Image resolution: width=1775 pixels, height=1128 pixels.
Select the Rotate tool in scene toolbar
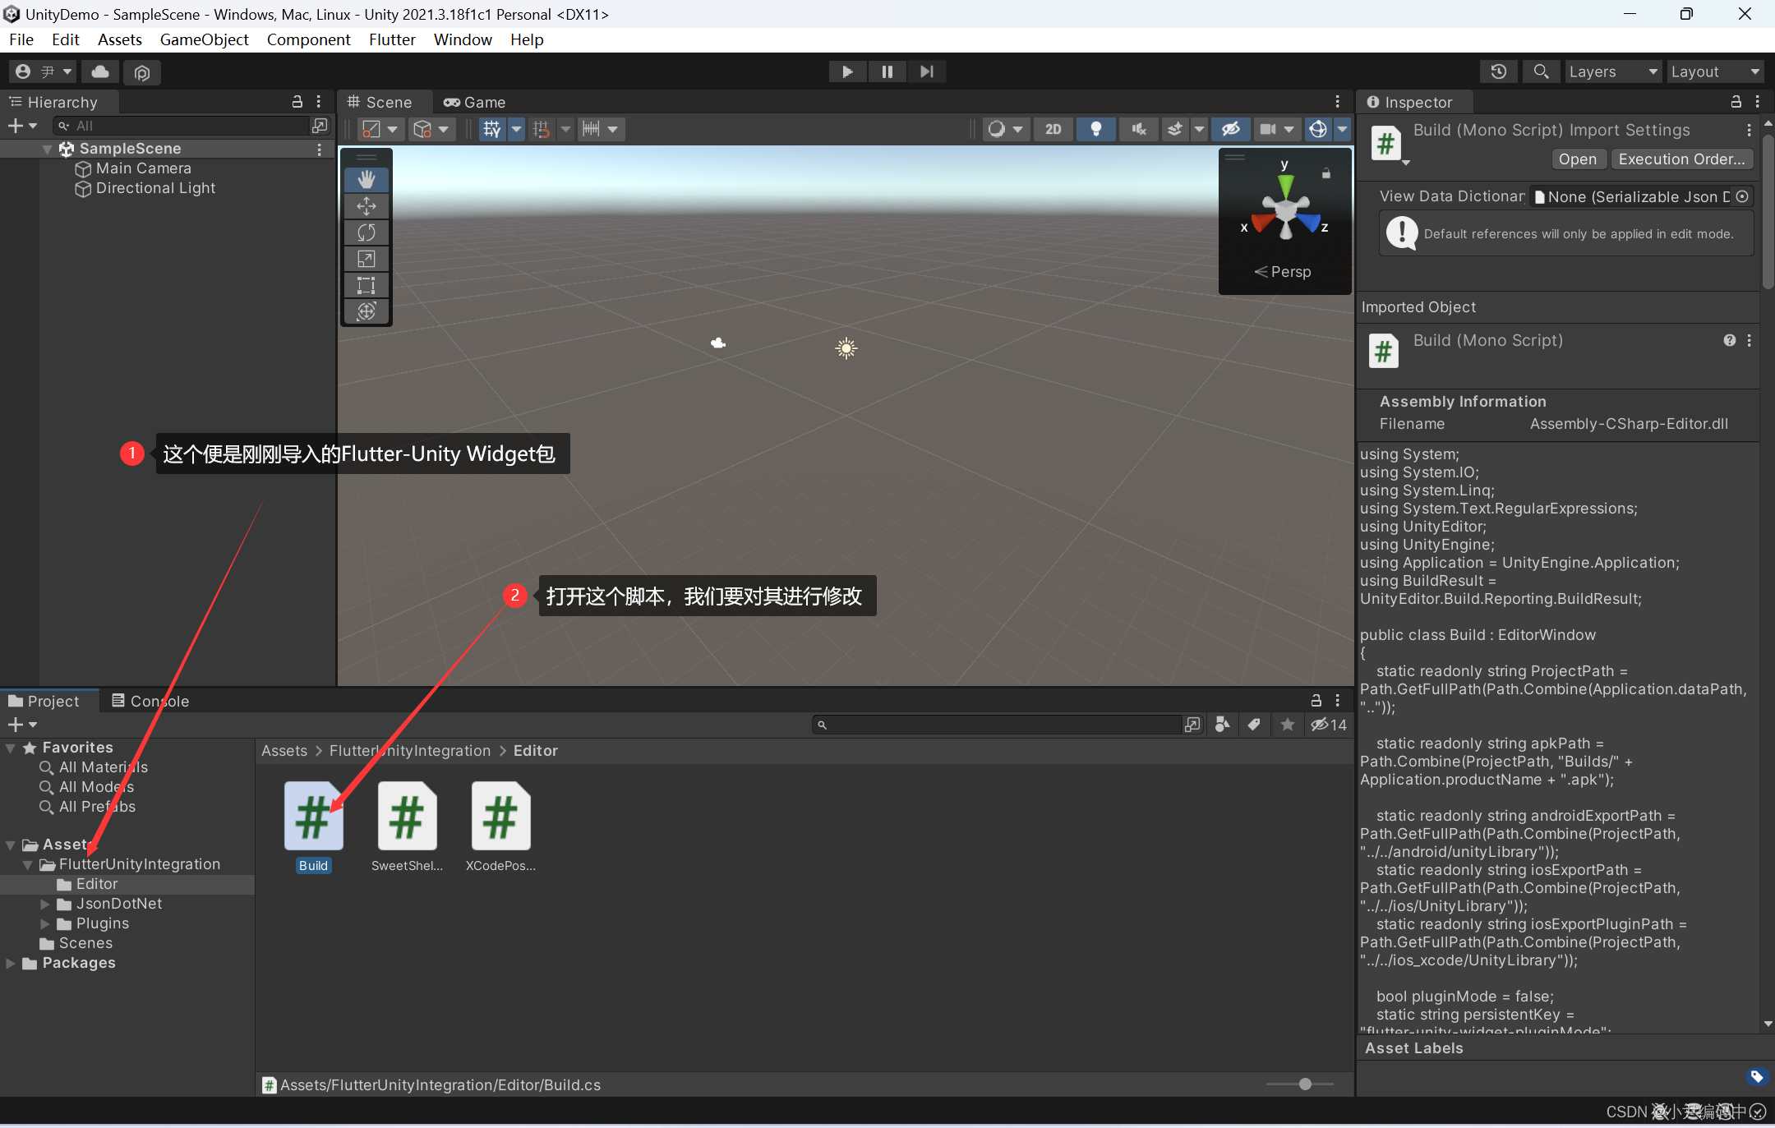(x=367, y=233)
